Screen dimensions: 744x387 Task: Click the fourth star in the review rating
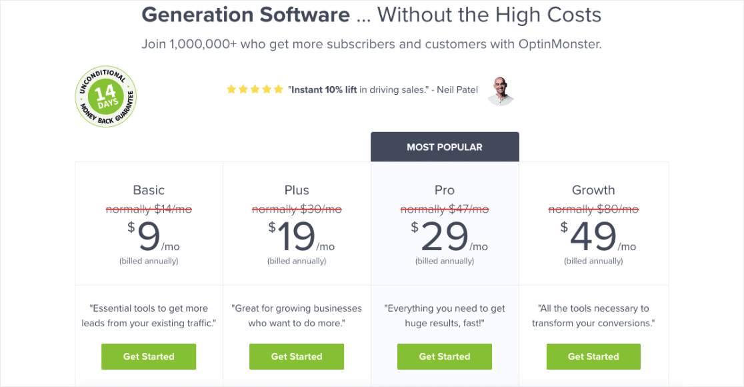(x=267, y=88)
